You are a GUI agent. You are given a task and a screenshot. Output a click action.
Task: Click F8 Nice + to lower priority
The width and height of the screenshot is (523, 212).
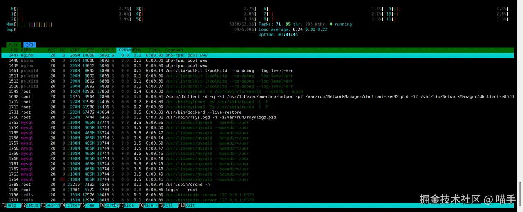click(x=148, y=205)
